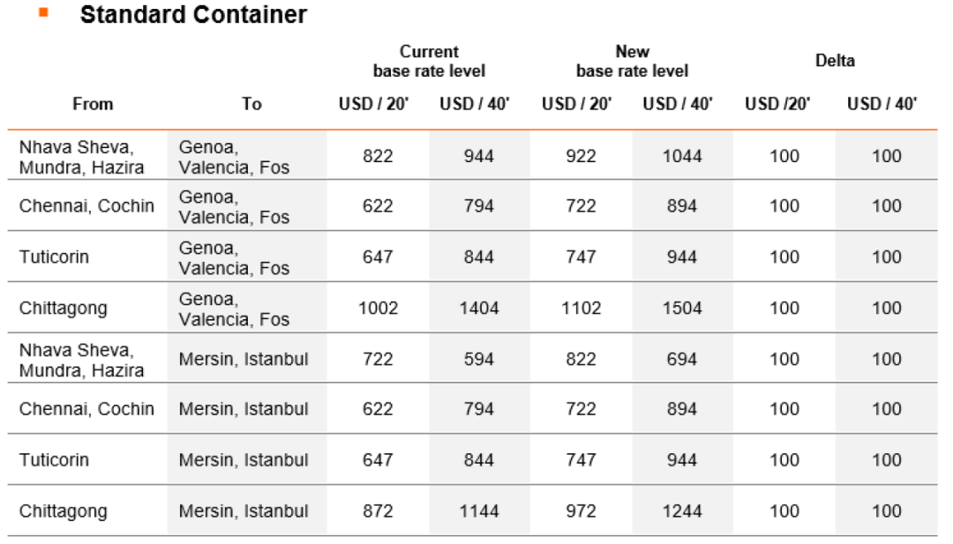The width and height of the screenshot is (953, 544).
Task: Click the 1002 Chittagong current rate cell
Action: pyautogui.click(x=378, y=308)
